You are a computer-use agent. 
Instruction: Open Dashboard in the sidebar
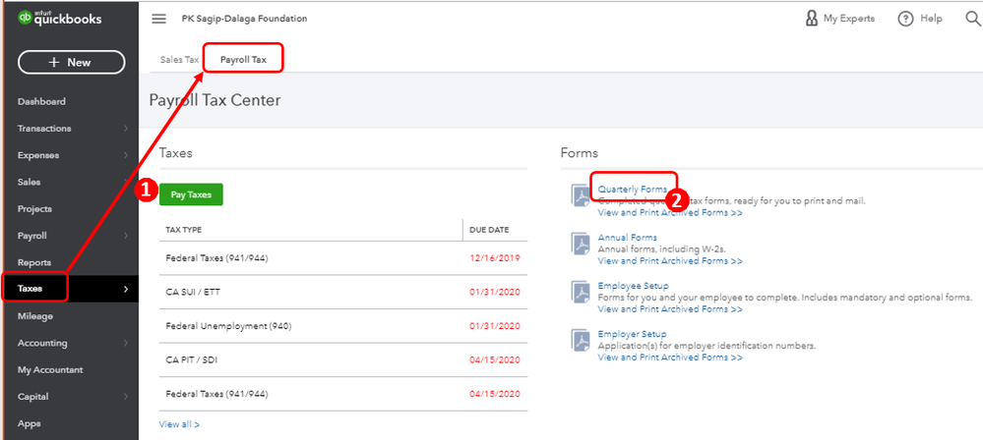pos(41,101)
